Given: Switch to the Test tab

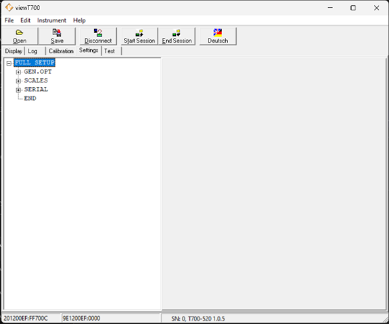Looking at the screenshot, I should pyautogui.click(x=110, y=51).
